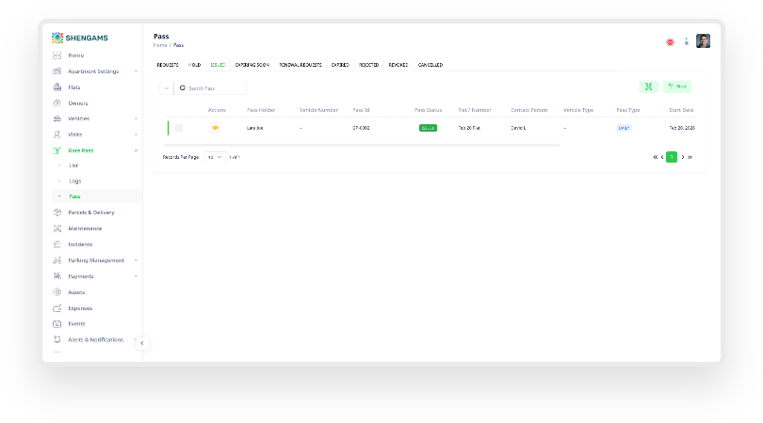Viewport: 763px width, 423px height.
Task: Open the Home sidebar icon
Action: coord(57,55)
